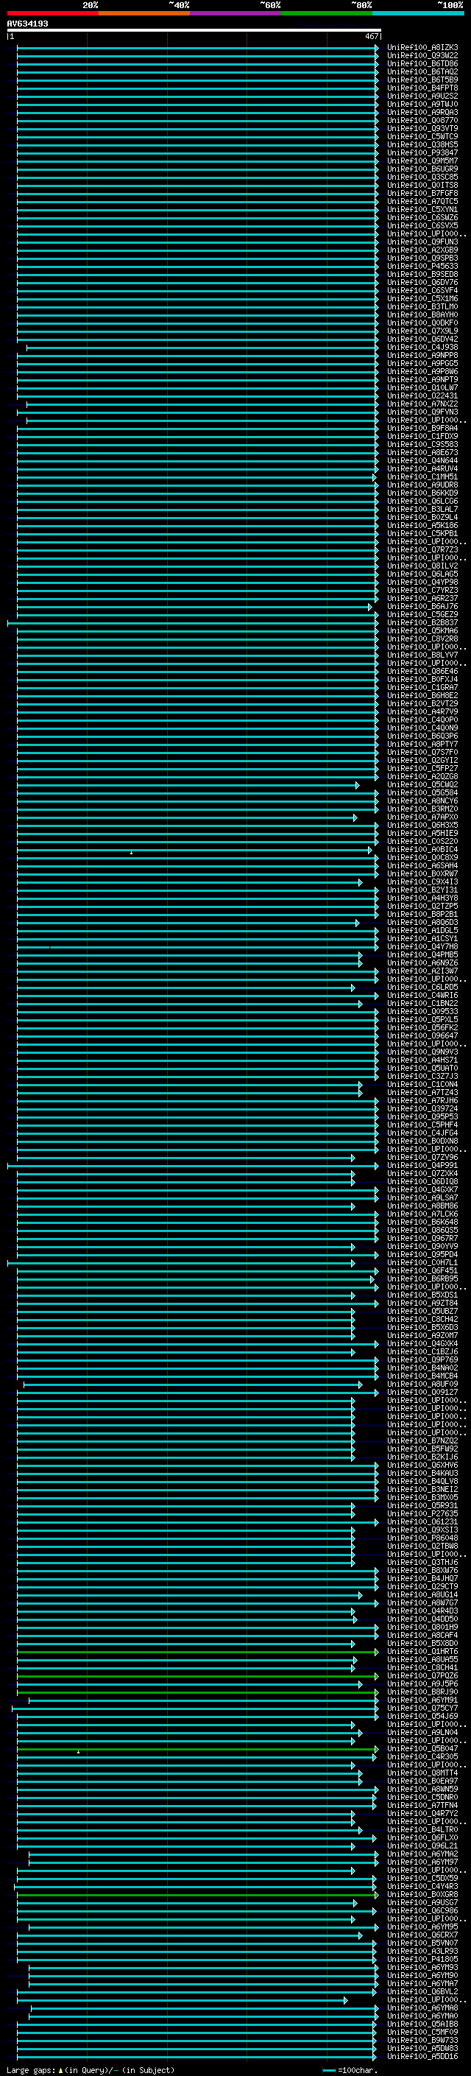Click the =100char. scale legend
This screenshot has width=471, height=2076.
[350, 2070]
